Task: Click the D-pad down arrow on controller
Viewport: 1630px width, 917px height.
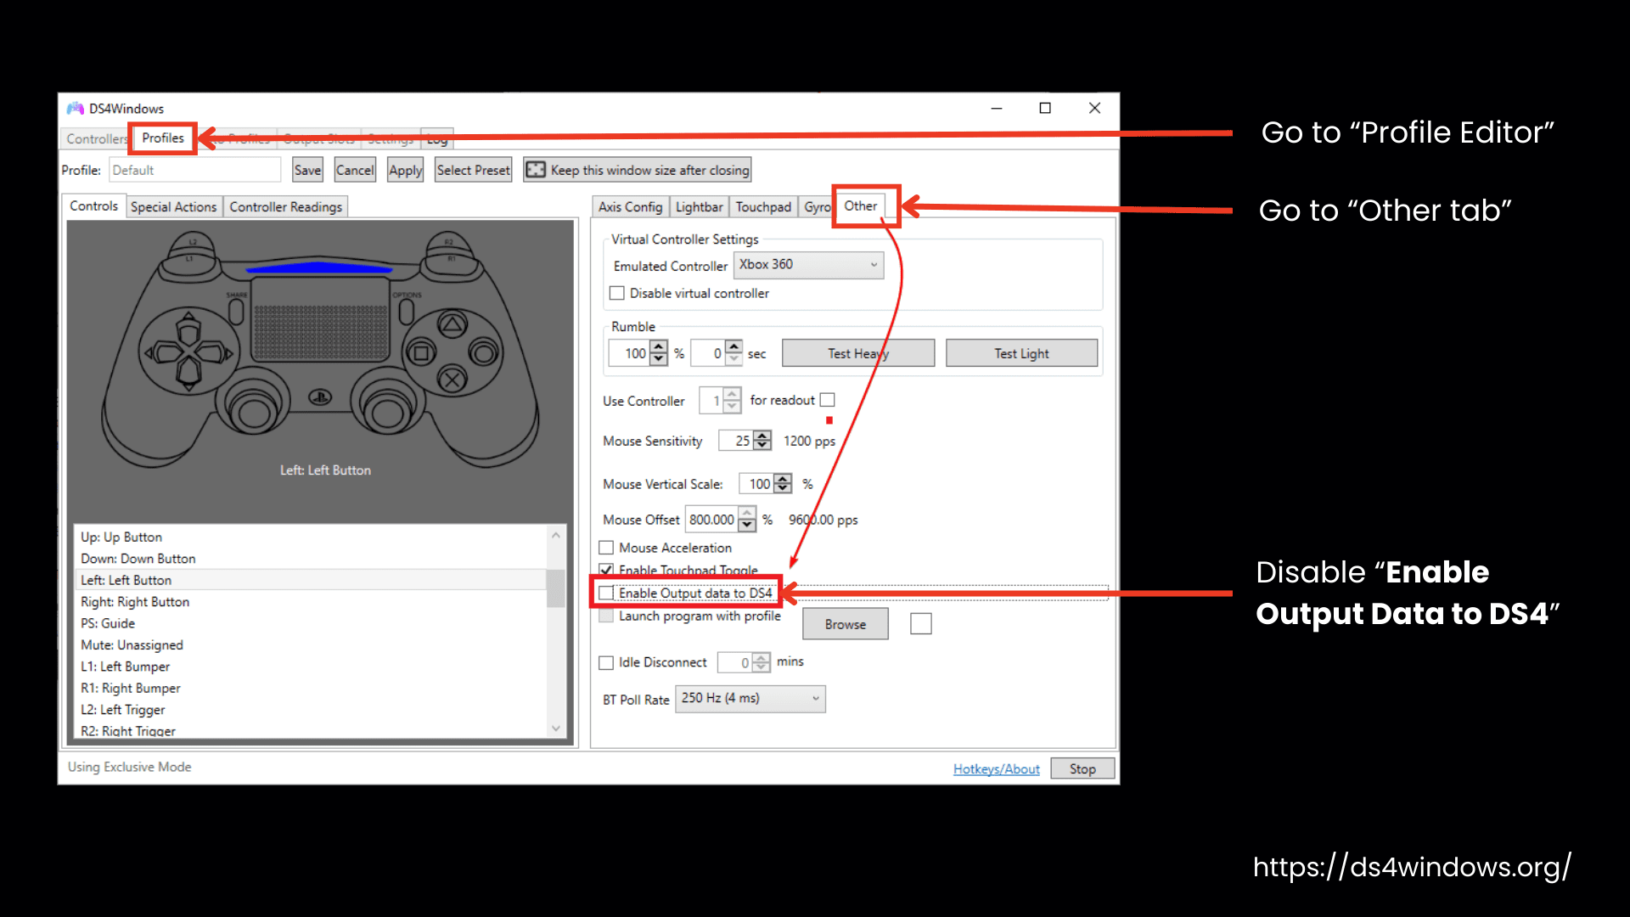Action: pyautogui.click(x=188, y=375)
